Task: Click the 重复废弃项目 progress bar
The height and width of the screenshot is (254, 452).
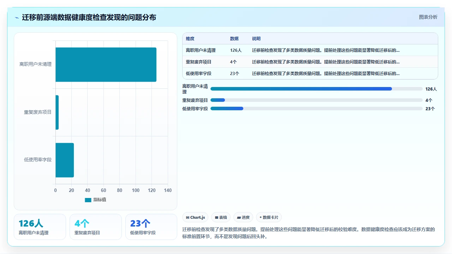Action: click(x=316, y=100)
